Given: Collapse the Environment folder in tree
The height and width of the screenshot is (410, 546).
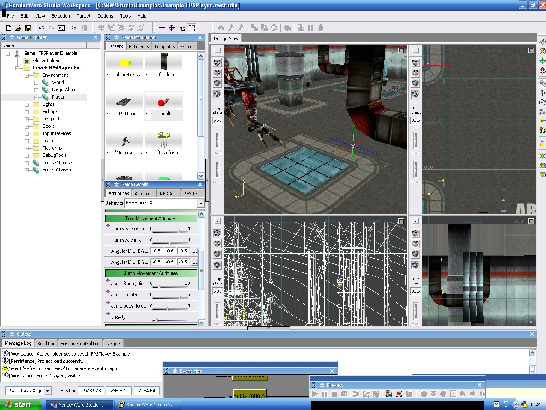Looking at the screenshot, I should pyautogui.click(x=27, y=75).
